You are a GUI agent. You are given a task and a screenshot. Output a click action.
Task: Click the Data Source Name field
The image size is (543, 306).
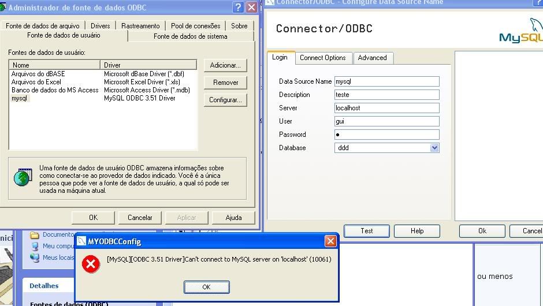point(387,81)
